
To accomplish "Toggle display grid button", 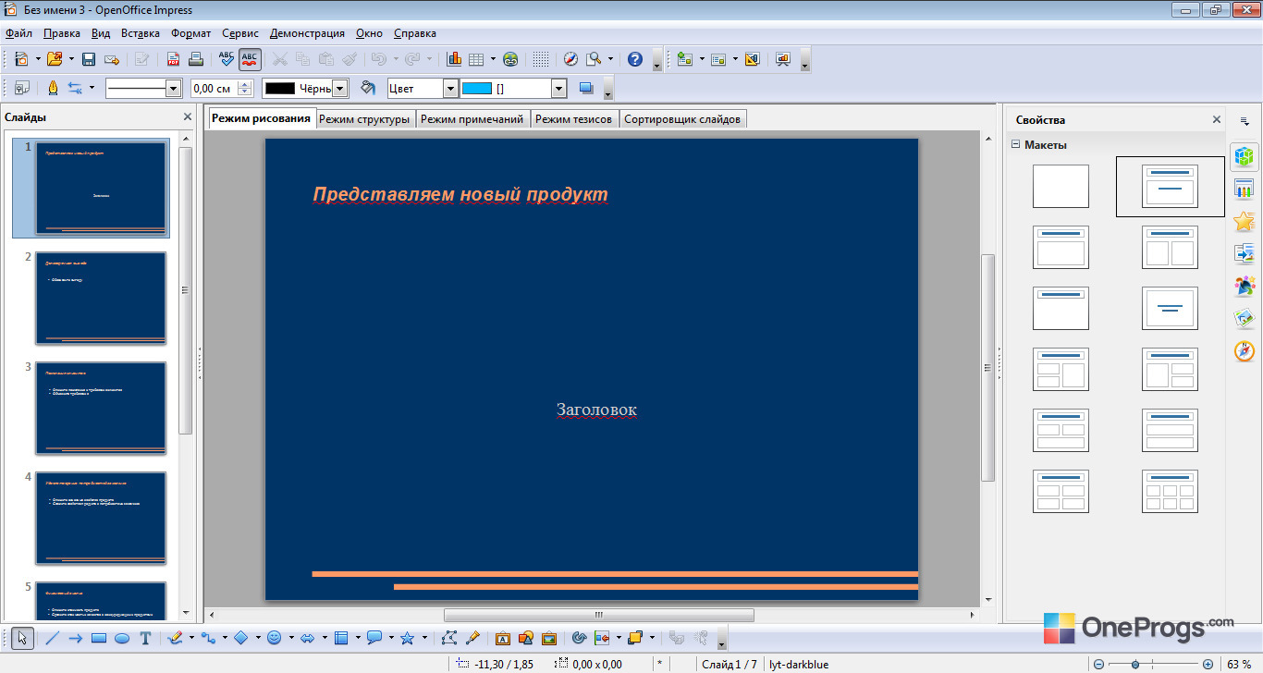I will 541,59.
